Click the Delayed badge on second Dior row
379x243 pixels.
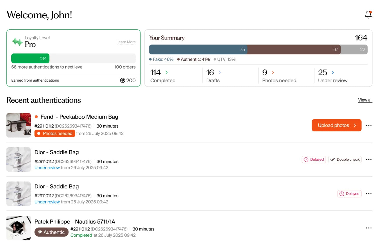[349, 194]
